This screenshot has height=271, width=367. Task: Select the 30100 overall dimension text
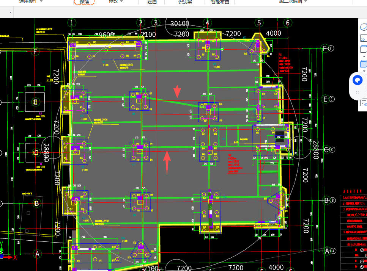180,23
